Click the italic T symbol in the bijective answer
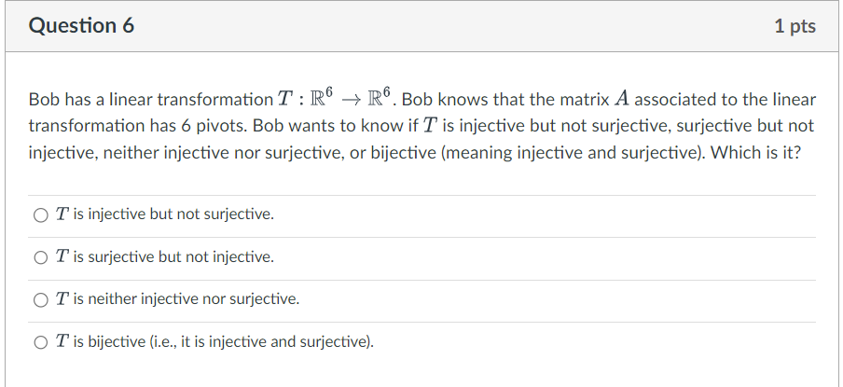843x387 pixels. point(62,341)
